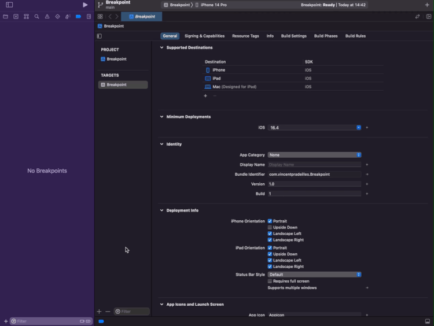Toggle iPad Portrait orientation
The height and width of the screenshot is (326, 434).
270,248
